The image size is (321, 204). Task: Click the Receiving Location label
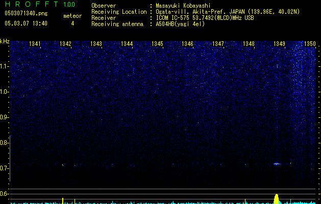[119, 12]
